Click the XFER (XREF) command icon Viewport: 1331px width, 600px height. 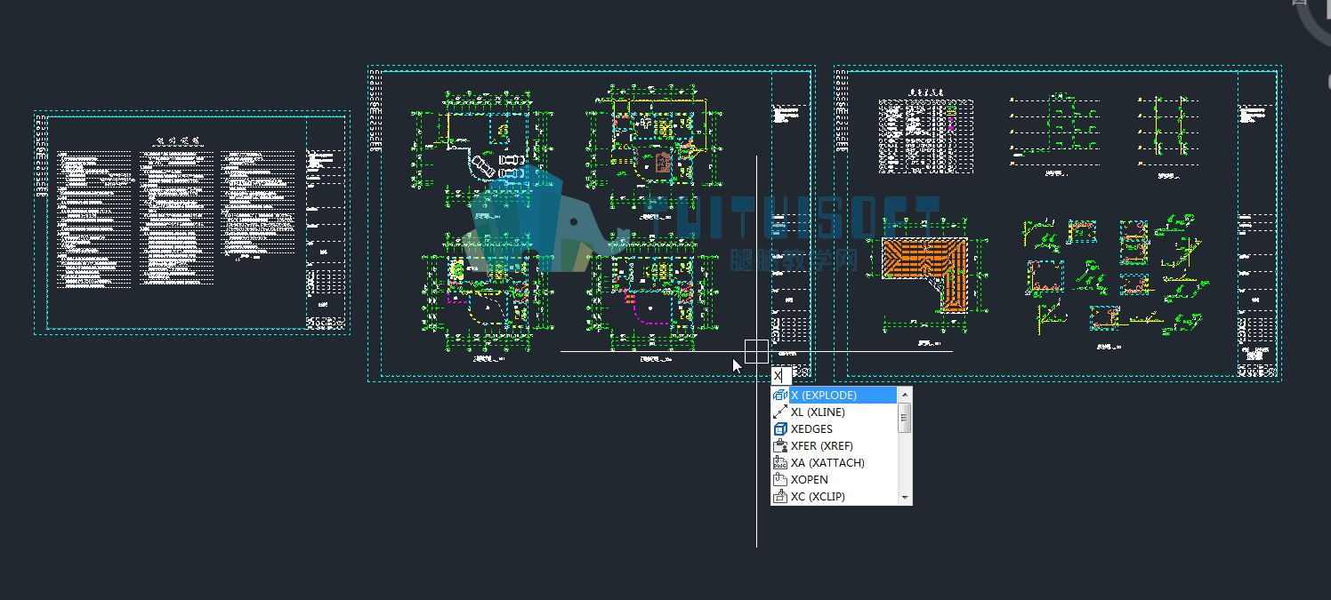[780, 446]
